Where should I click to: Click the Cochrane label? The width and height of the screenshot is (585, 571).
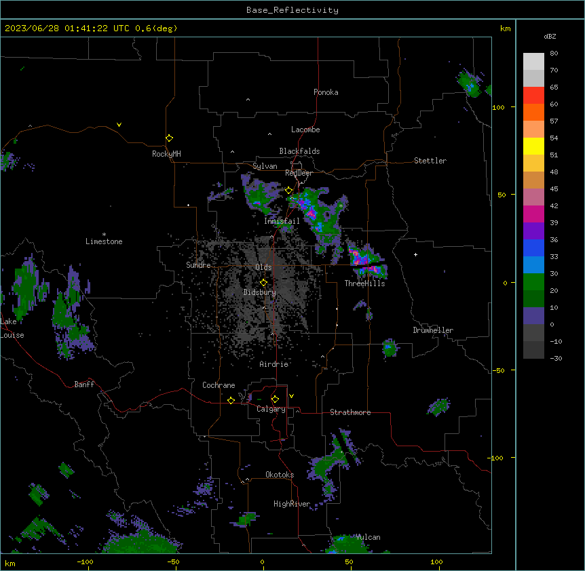point(219,385)
